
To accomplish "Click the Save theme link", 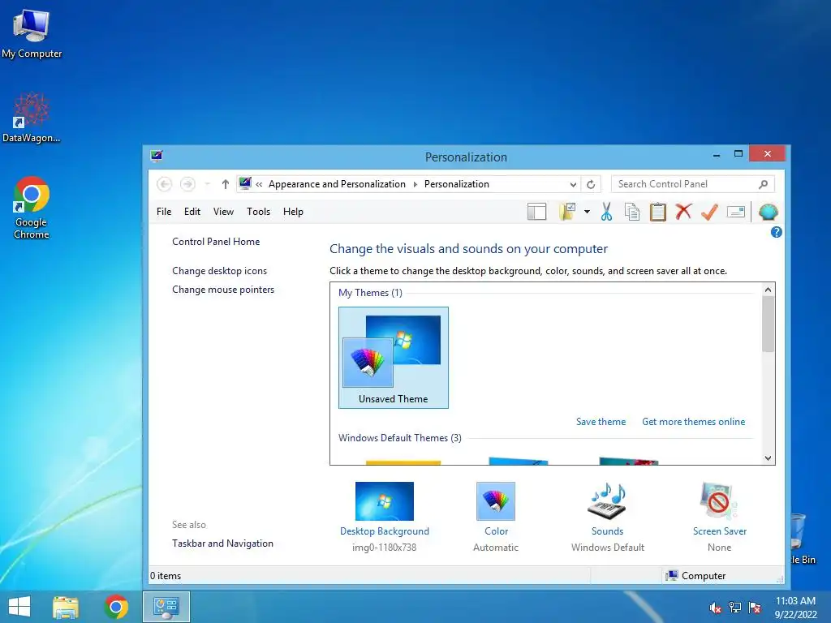I will [x=601, y=422].
